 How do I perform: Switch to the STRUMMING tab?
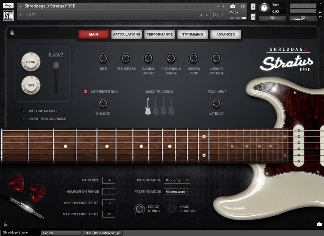coord(193,34)
